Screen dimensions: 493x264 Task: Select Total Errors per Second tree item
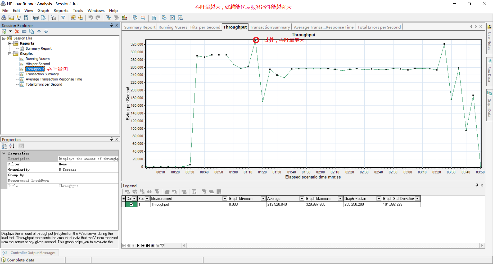[x=44, y=84]
